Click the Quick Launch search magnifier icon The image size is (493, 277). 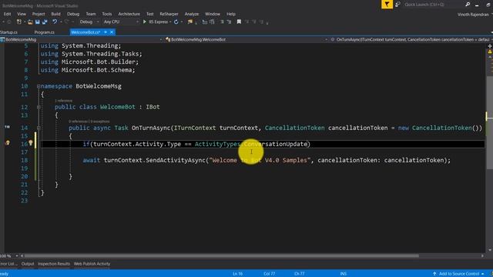pos(468,5)
